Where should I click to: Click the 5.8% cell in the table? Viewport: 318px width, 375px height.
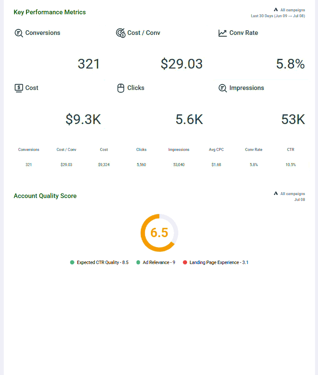coord(254,165)
